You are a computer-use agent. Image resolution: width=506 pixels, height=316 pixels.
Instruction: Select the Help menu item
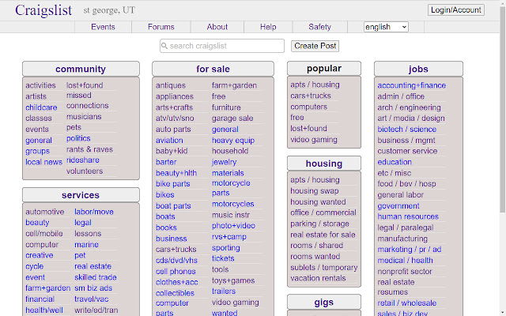coord(268,27)
